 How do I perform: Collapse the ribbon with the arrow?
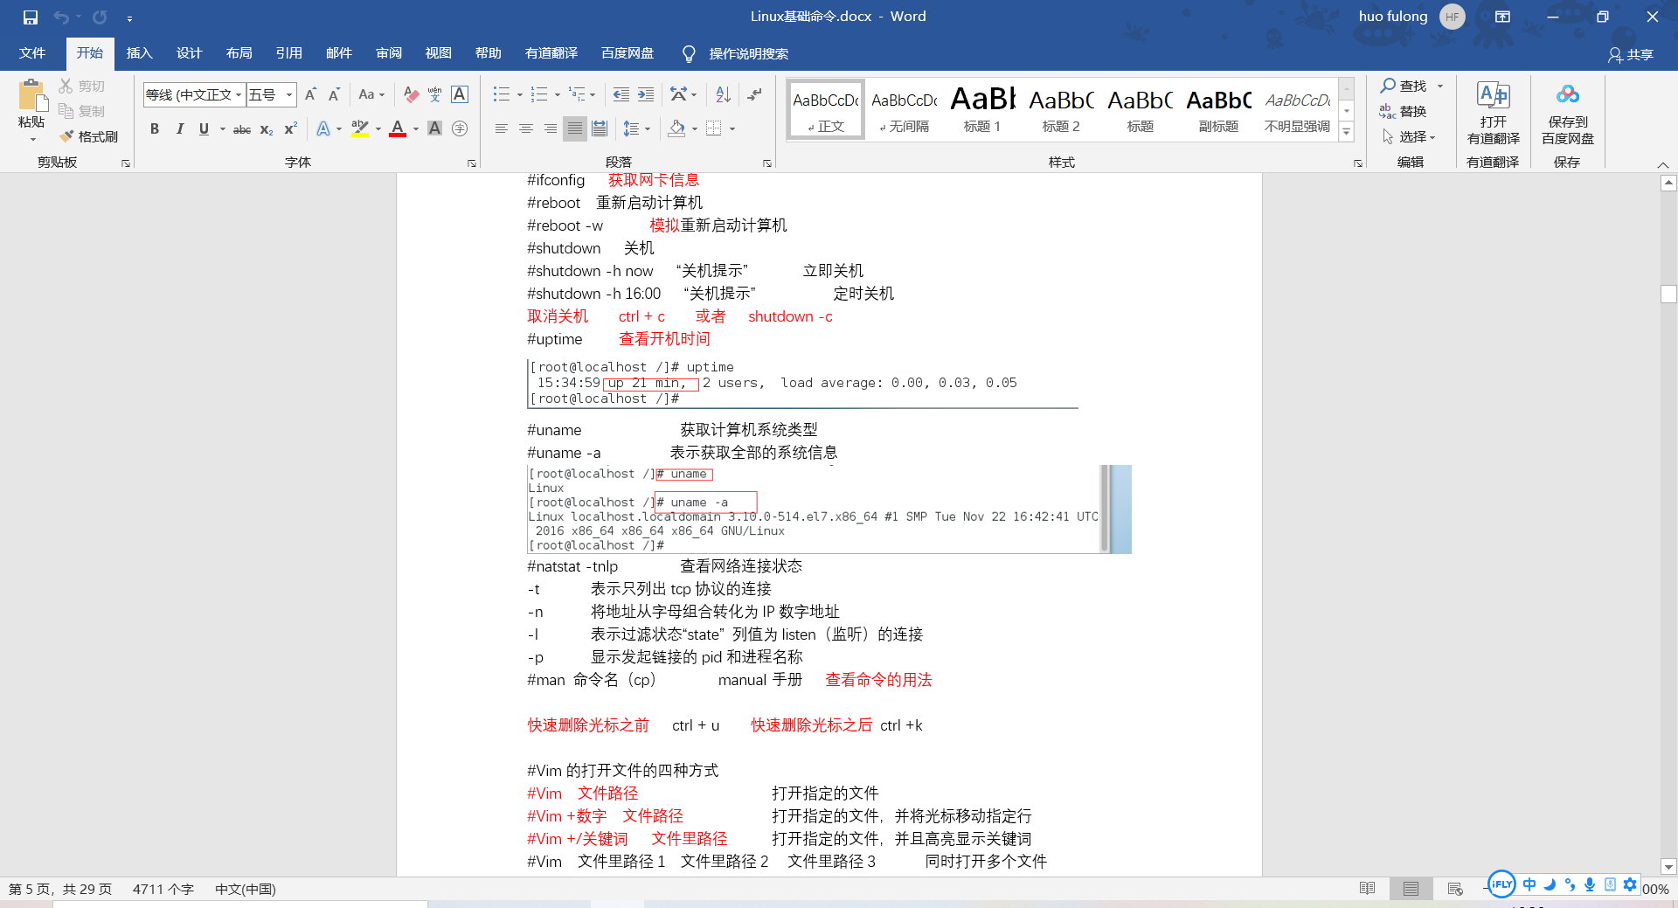pyautogui.click(x=1662, y=164)
